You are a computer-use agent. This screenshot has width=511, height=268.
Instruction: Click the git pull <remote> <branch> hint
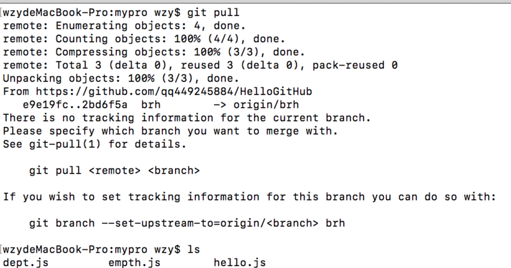(x=114, y=170)
